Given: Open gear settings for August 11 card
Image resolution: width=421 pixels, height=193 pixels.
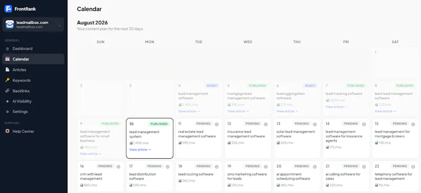Looking at the screenshot, I should click(x=217, y=124).
